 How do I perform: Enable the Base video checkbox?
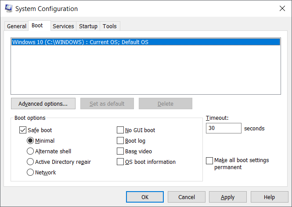point(120,152)
